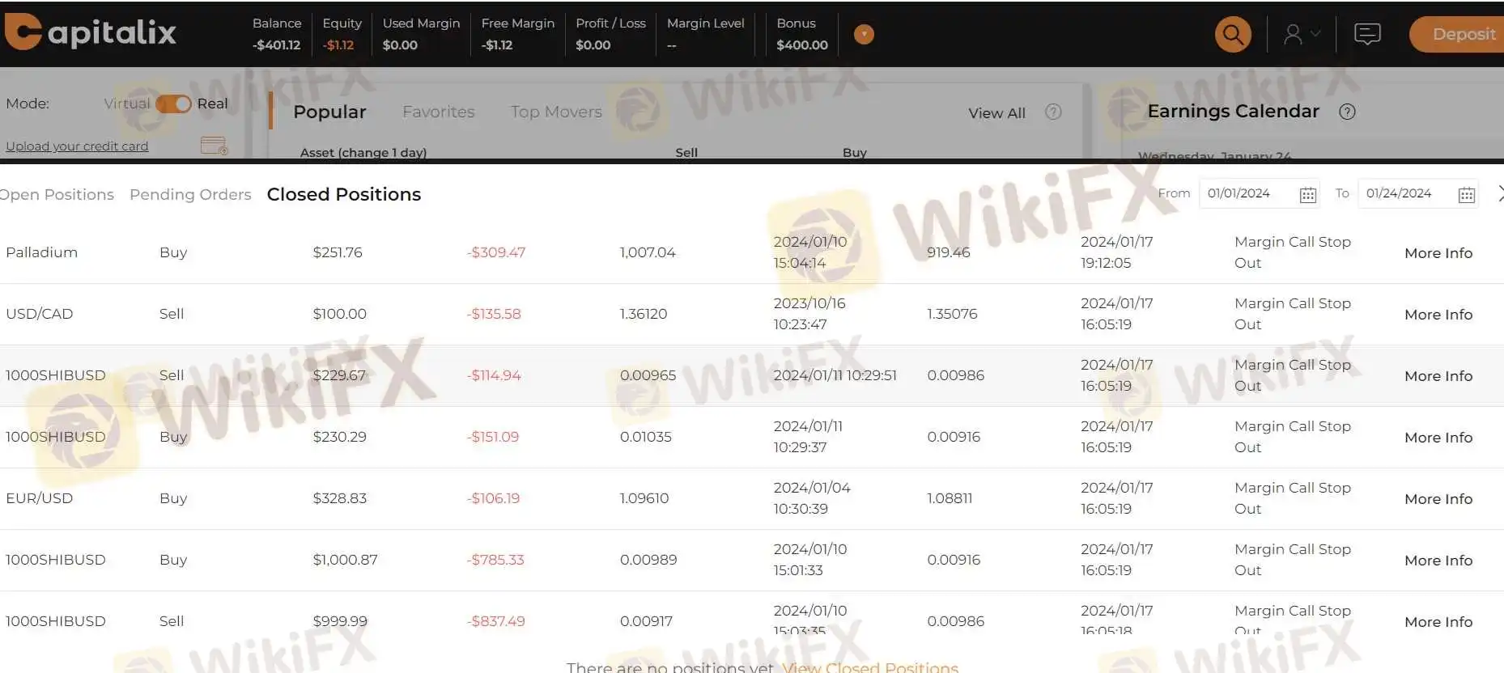Click the View All link

tap(996, 113)
